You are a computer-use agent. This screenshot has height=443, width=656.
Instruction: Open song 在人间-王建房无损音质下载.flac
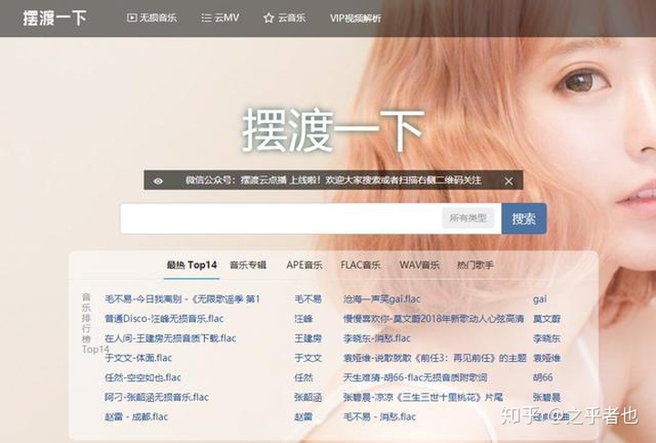pyautogui.click(x=170, y=338)
